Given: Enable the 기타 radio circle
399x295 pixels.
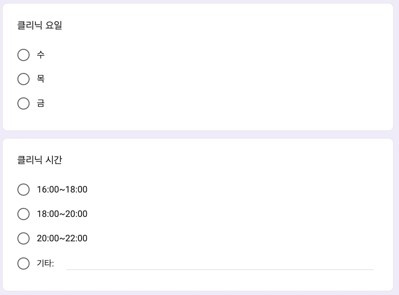Looking at the screenshot, I should 23,264.
